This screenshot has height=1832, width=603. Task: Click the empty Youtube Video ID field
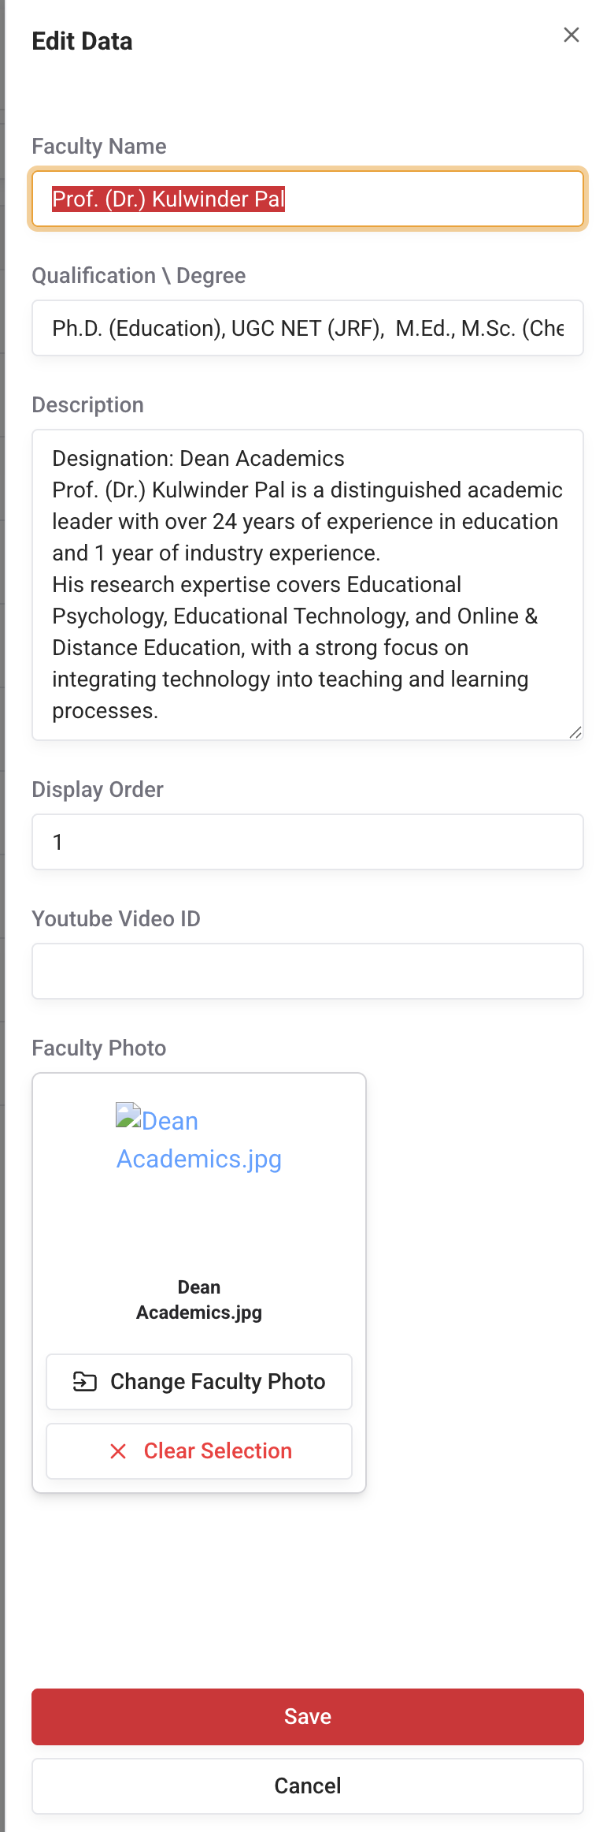(x=307, y=970)
